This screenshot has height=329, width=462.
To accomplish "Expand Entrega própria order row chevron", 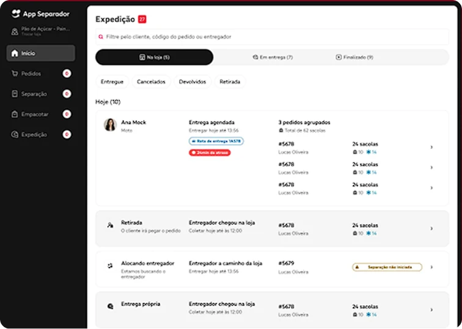I will 431,309.
